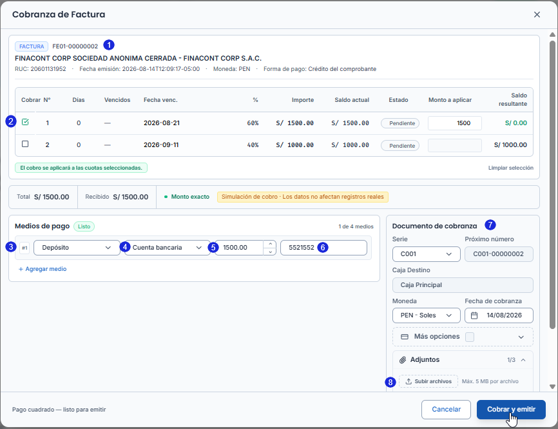
Task: Open the Serie C001 dropdown
Action: [427, 254]
